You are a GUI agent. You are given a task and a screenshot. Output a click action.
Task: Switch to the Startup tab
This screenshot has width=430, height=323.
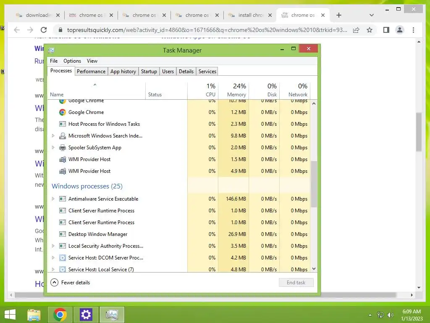pos(149,71)
